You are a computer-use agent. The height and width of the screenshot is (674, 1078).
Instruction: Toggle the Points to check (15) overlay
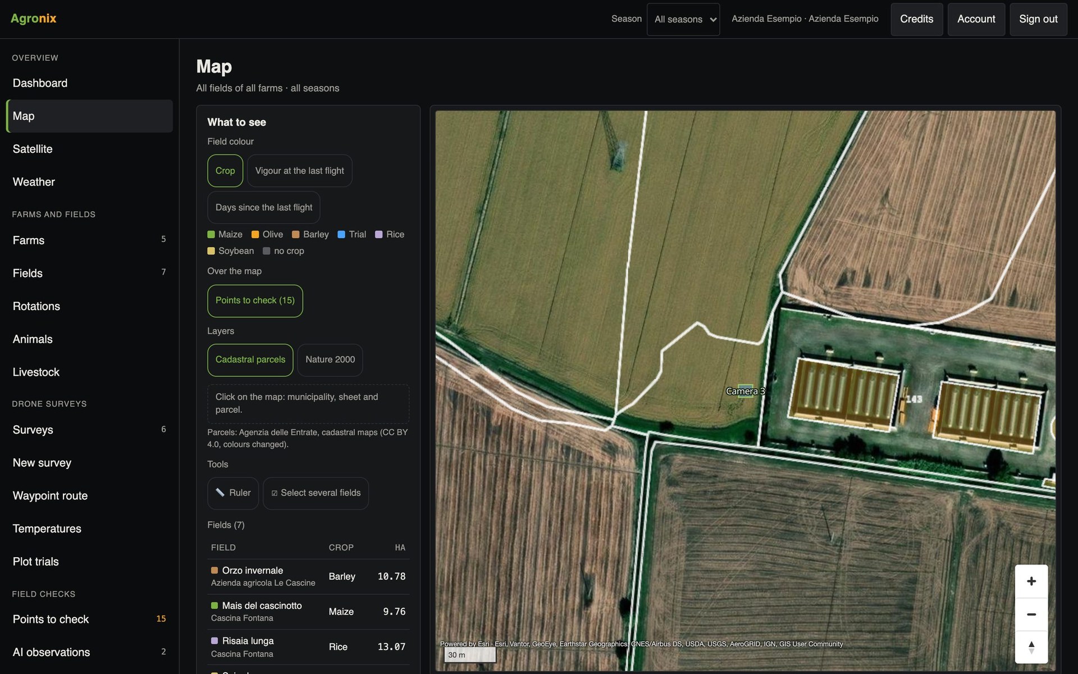click(x=255, y=300)
